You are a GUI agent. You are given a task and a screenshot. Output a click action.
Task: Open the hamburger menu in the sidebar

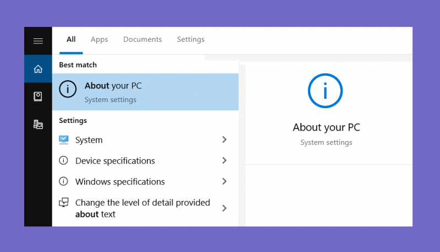click(38, 41)
